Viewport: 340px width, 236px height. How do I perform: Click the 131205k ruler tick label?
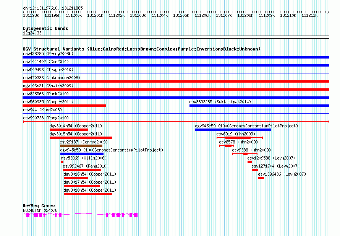tap(181, 15)
